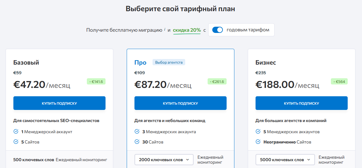Click chevron arrow in Про keywords selector

pos(187,160)
